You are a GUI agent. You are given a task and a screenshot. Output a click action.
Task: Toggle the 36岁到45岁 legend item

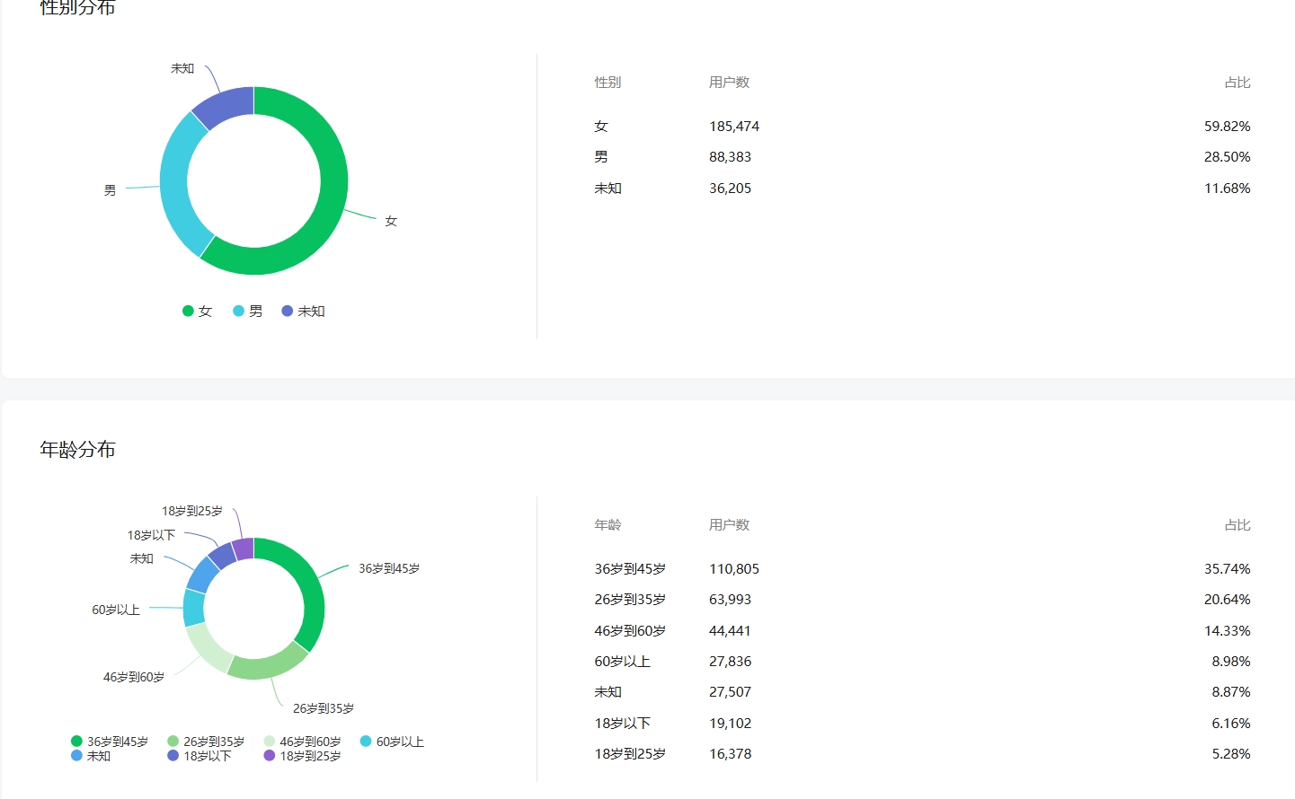[x=110, y=742]
